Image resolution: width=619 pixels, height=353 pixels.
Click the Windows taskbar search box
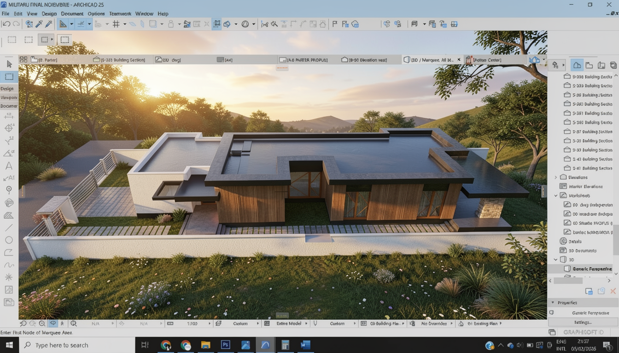(x=78, y=345)
